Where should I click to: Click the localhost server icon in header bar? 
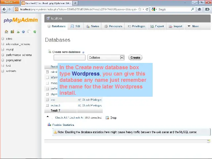(48, 18)
